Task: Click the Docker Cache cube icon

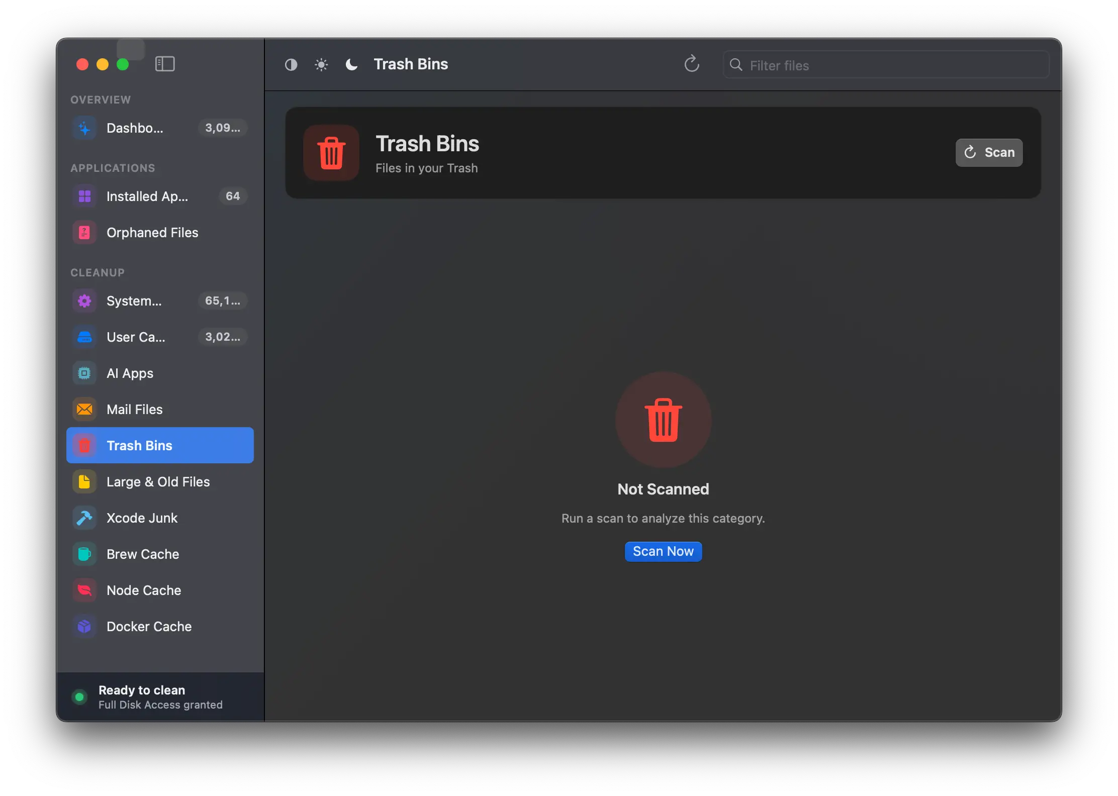Action: (x=84, y=627)
